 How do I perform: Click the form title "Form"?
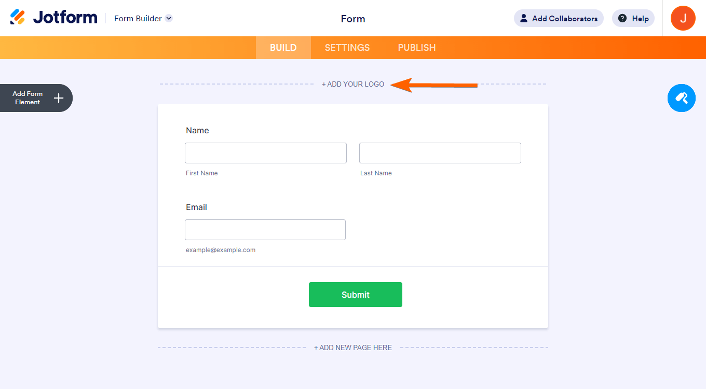353,19
